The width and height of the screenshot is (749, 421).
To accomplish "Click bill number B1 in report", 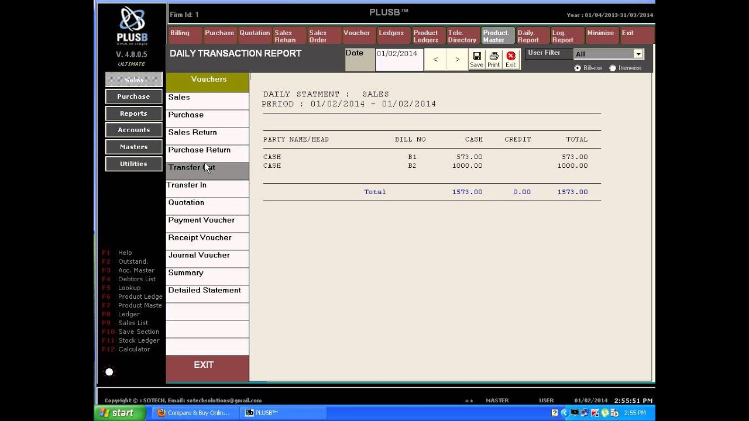I will point(412,157).
